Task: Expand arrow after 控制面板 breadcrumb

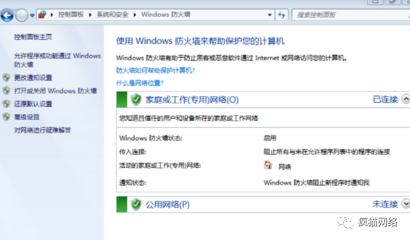Action: point(90,15)
